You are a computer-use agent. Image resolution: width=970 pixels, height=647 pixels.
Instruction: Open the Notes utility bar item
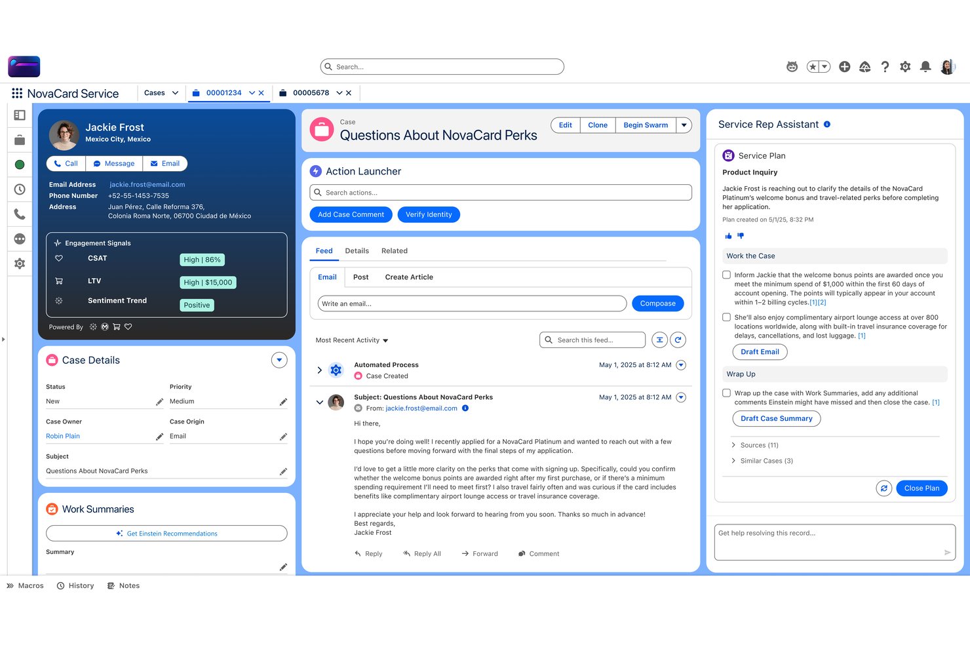(x=124, y=586)
